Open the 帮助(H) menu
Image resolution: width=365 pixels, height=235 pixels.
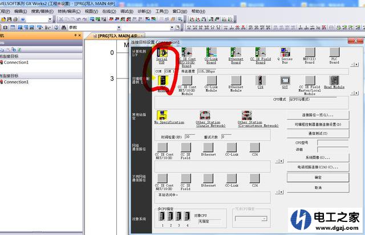click(x=198, y=11)
